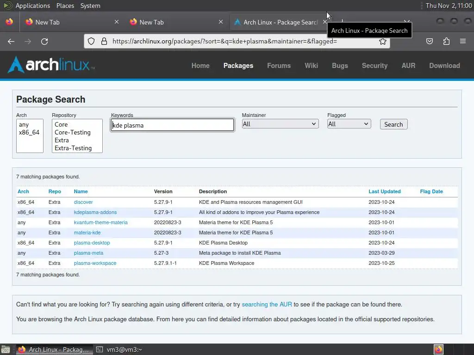Open the System menu
This screenshot has width=474, height=355.
point(90,6)
